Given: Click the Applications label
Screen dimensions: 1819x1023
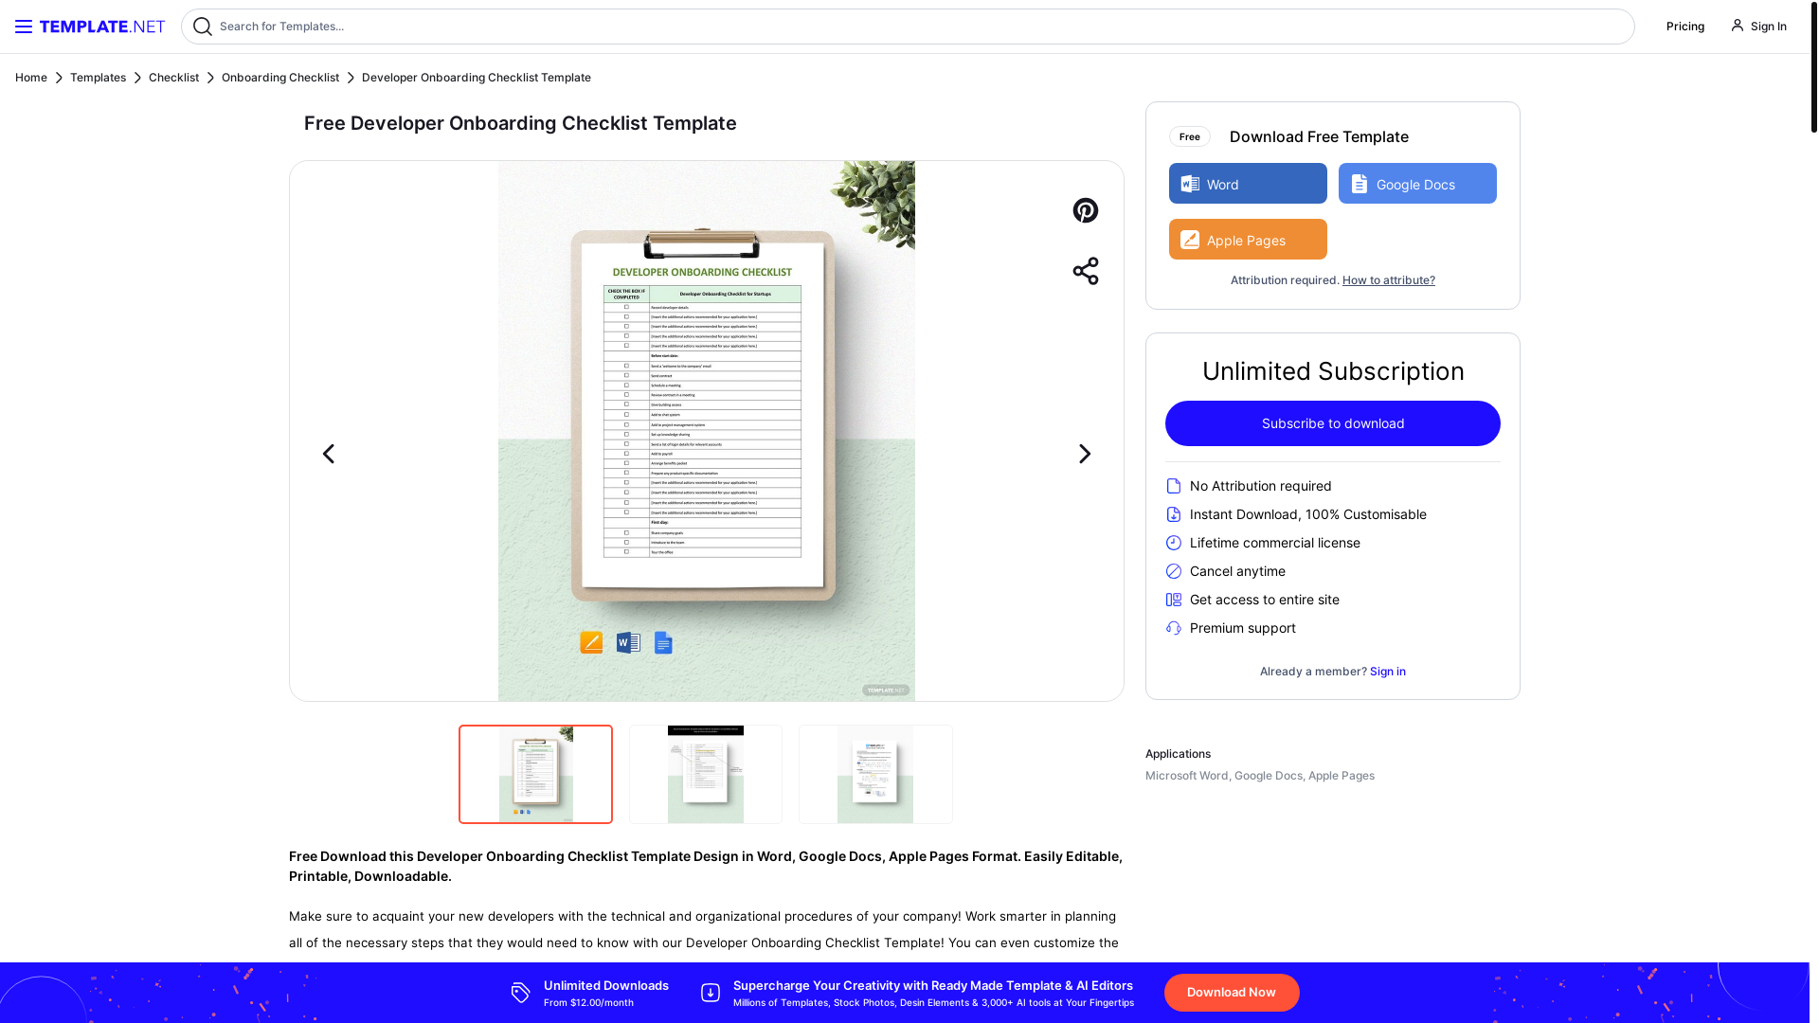Looking at the screenshot, I should point(1178,754).
